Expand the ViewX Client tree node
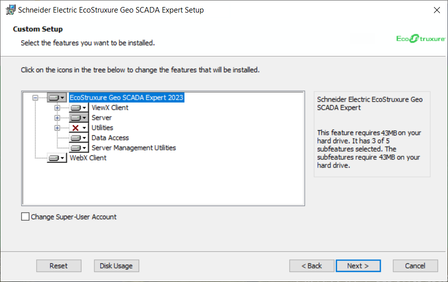The height and width of the screenshot is (282, 448). (x=57, y=108)
